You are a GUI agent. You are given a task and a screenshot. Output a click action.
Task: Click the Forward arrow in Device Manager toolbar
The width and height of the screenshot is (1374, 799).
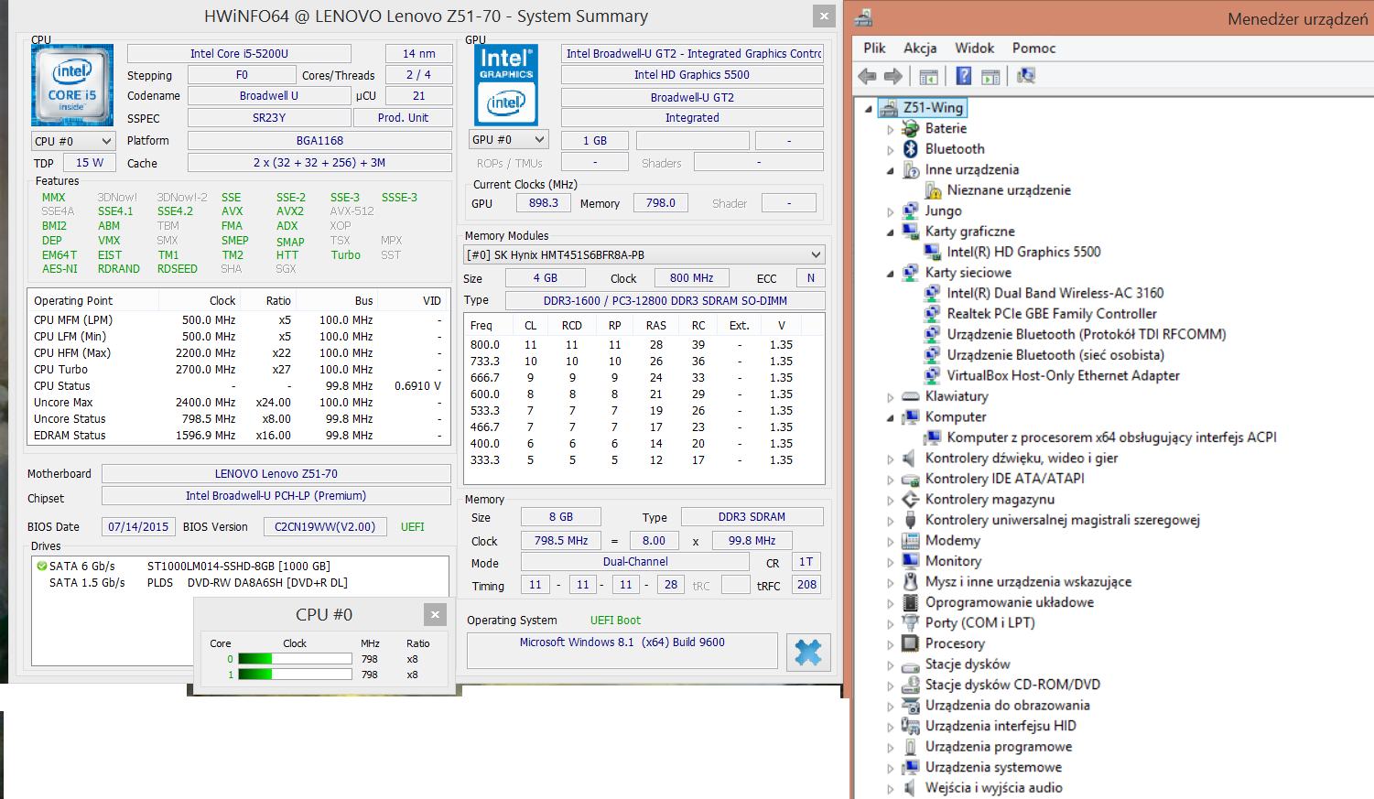893,77
